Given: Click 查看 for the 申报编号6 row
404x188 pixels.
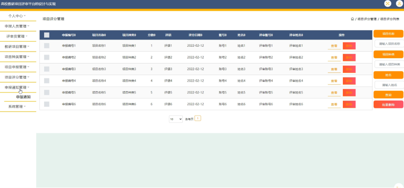Looking at the screenshot, I should (334, 104).
